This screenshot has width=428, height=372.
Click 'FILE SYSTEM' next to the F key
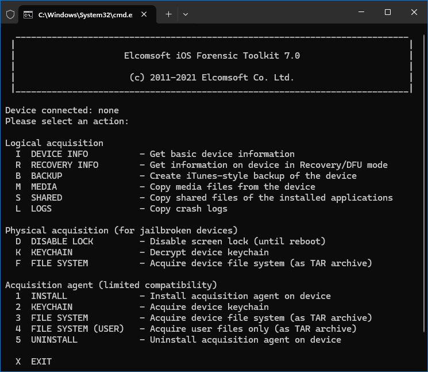point(60,263)
